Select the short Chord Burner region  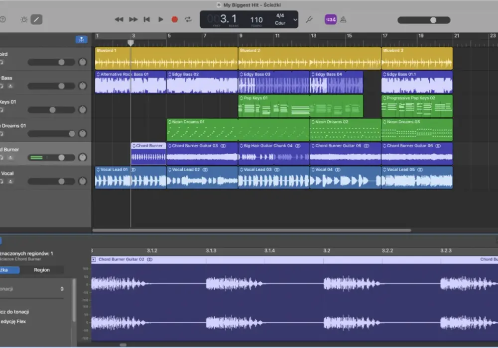(x=148, y=154)
